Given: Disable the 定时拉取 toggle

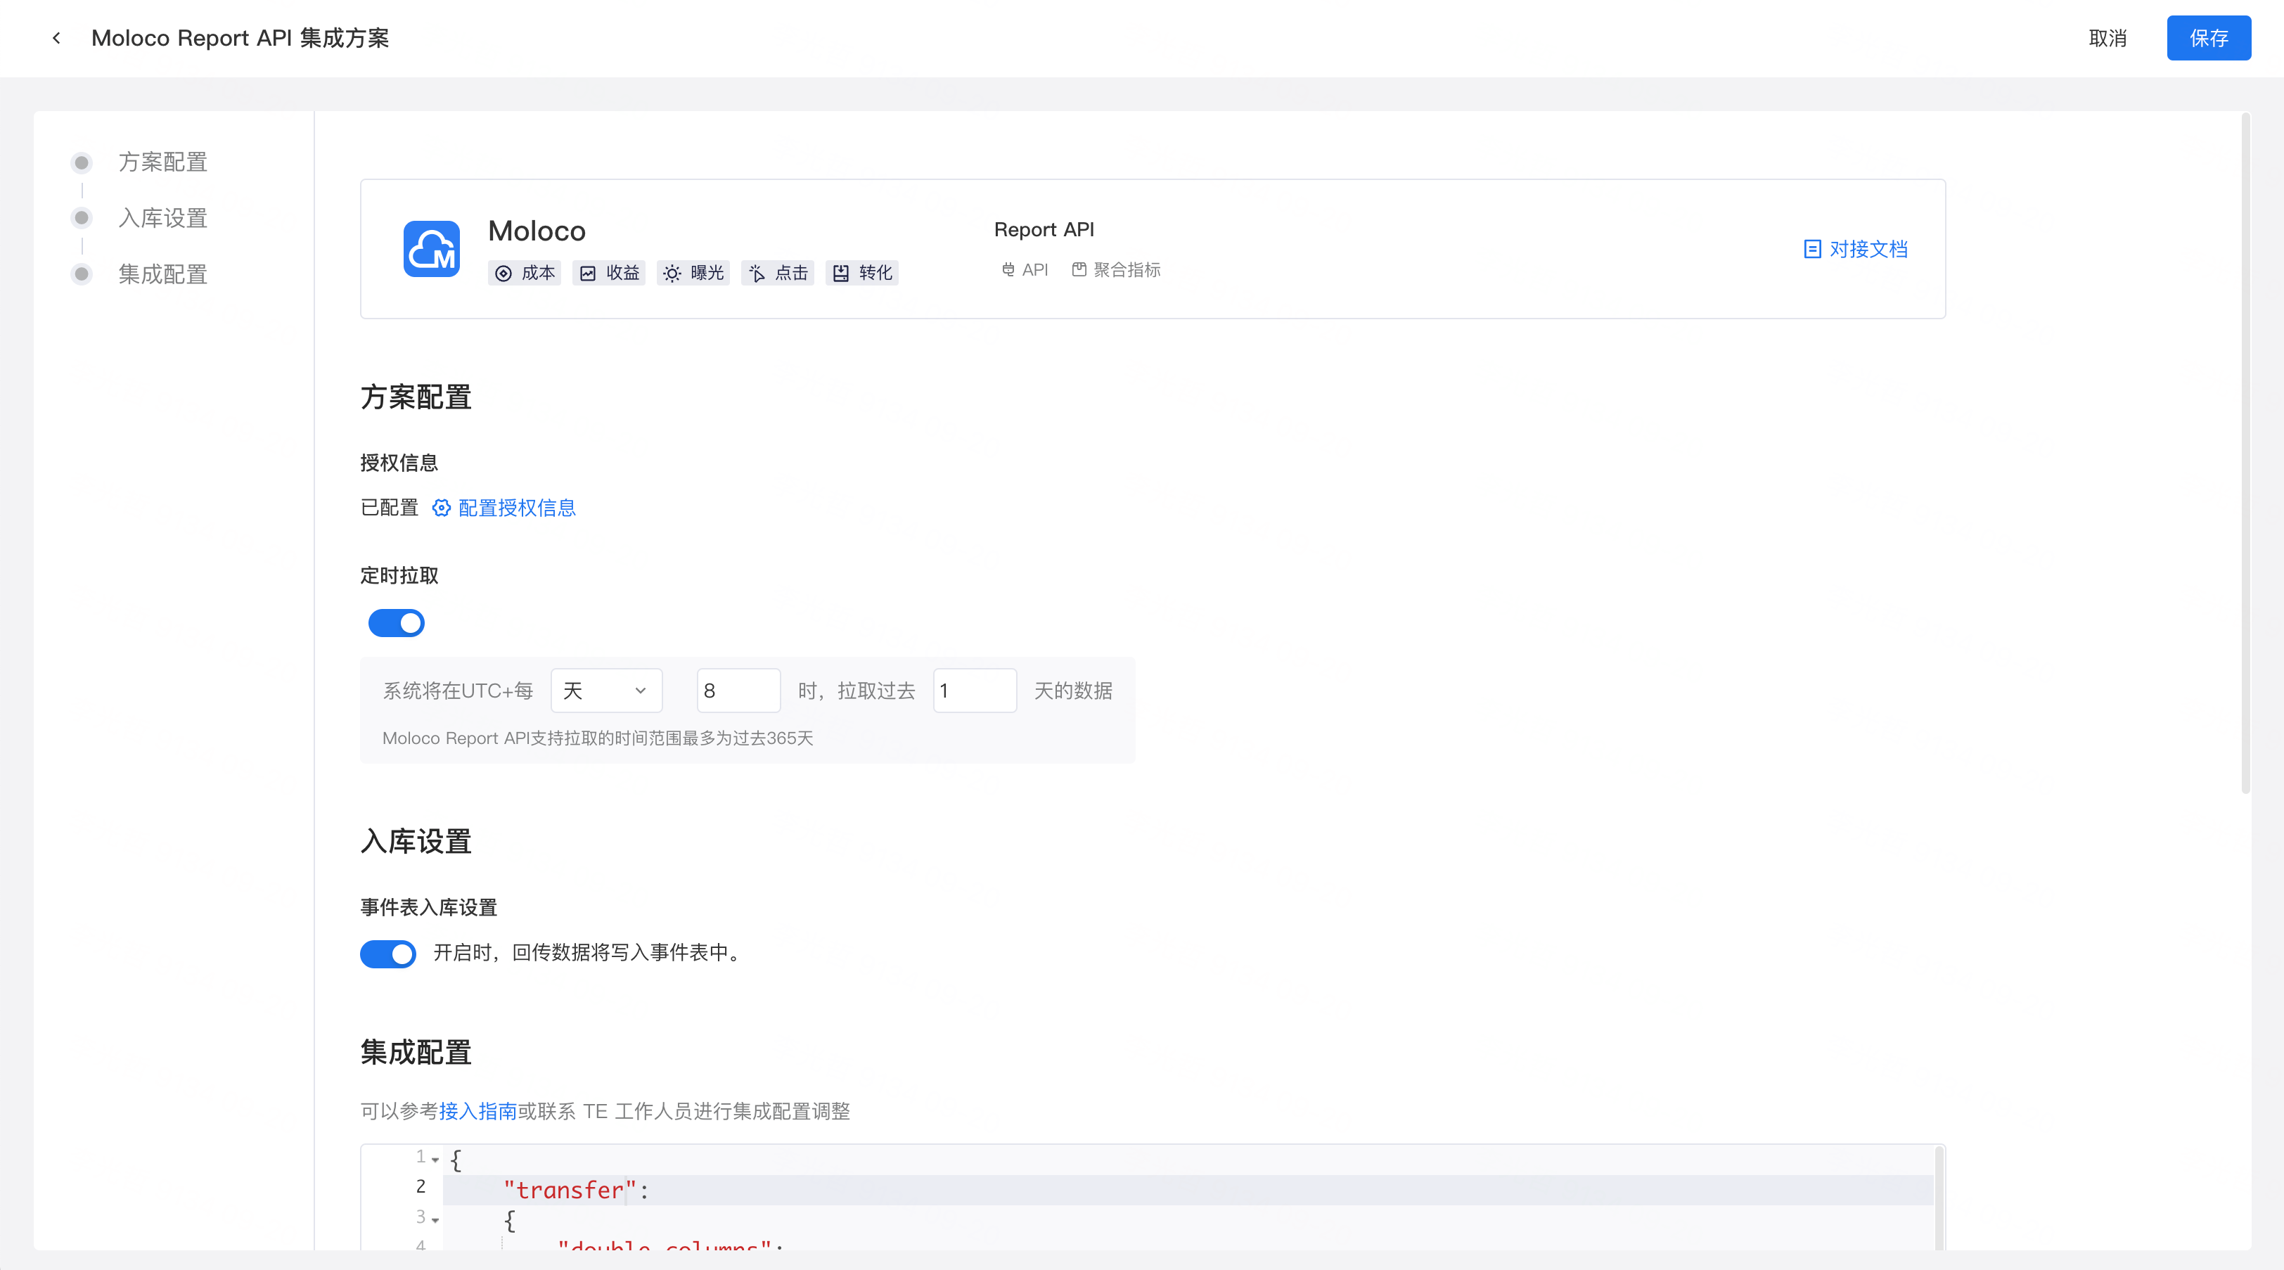Looking at the screenshot, I should pyautogui.click(x=397, y=622).
